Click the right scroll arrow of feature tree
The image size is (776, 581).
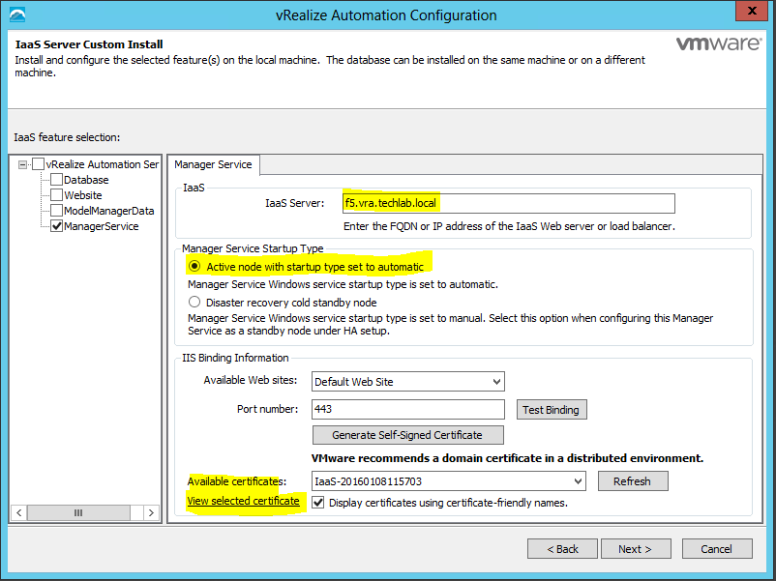pos(152,512)
